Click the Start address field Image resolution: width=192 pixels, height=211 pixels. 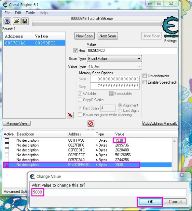click(x=115, y=79)
